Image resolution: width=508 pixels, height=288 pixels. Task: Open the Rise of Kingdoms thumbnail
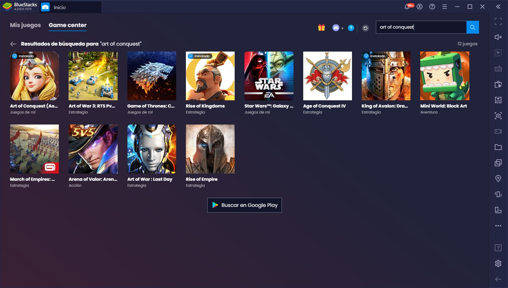click(x=210, y=76)
